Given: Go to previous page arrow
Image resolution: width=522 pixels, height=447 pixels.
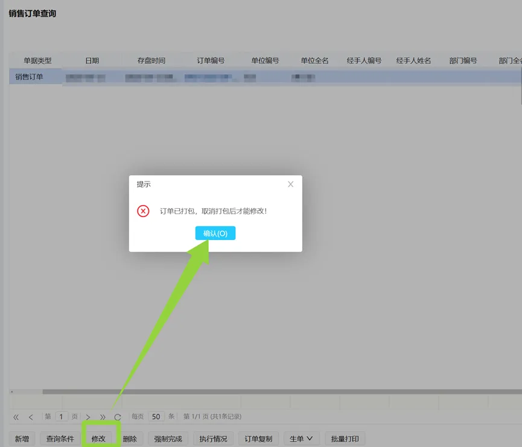Looking at the screenshot, I should click(31, 417).
